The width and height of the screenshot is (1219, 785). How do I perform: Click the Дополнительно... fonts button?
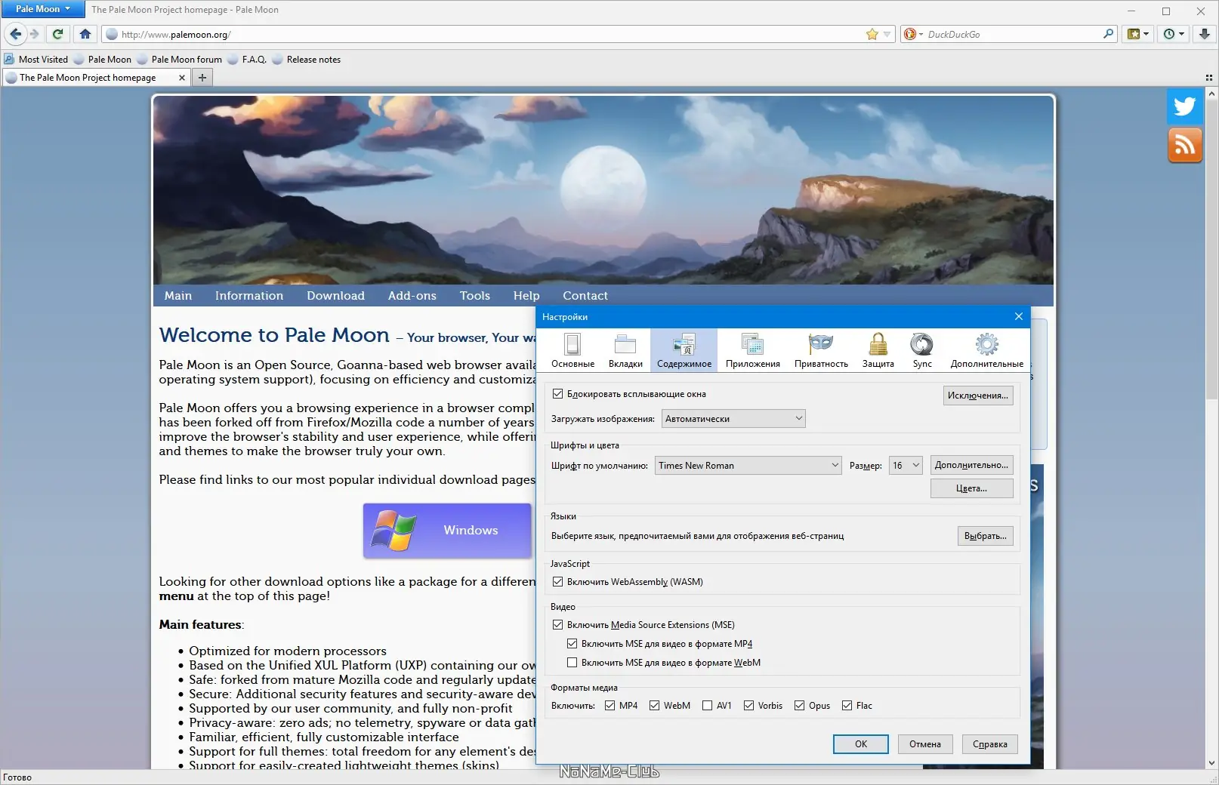(x=971, y=465)
